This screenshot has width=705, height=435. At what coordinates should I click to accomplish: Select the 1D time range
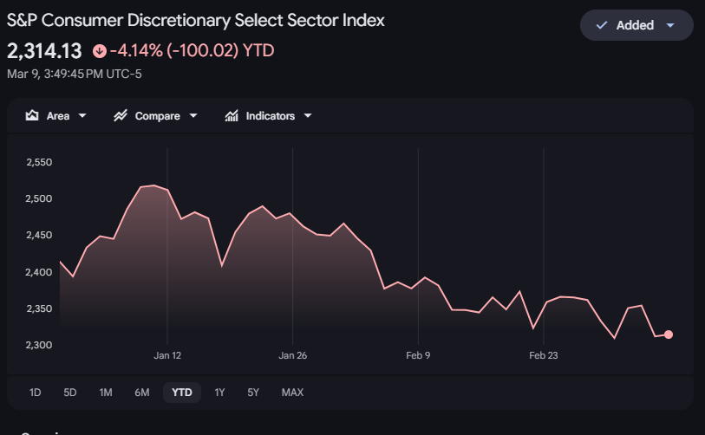tap(36, 393)
